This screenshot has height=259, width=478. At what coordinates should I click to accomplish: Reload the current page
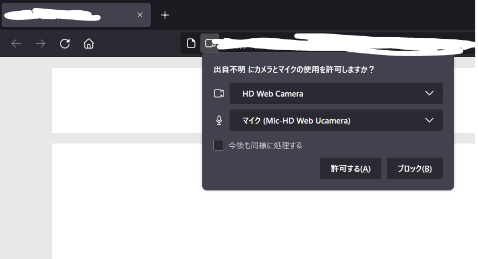click(x=65, y=44)
